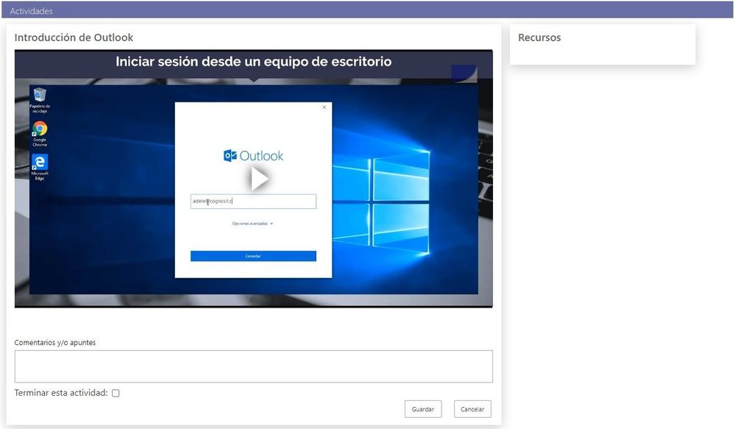
Task: Focus the 'Comentarios y/o apuntes' text box
Action: point(254,366)
